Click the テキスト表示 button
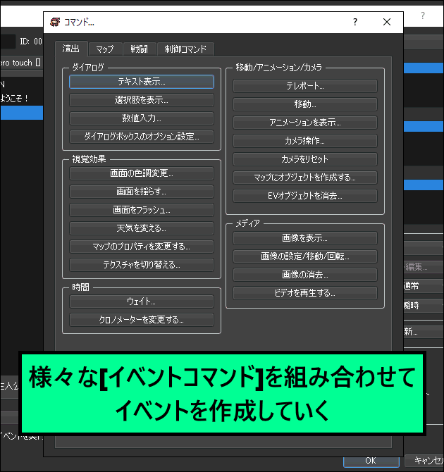444x472 pixels. click(142, 82)
